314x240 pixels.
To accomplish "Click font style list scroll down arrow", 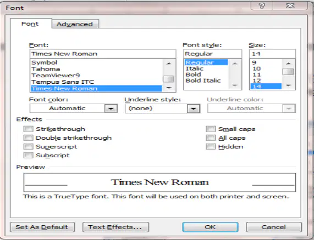I will coord(235,85).
